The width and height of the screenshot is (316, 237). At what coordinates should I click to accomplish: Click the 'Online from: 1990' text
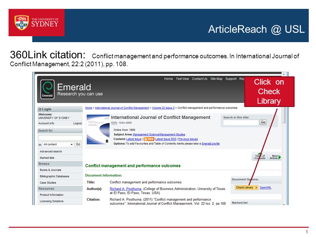point(124,130)
